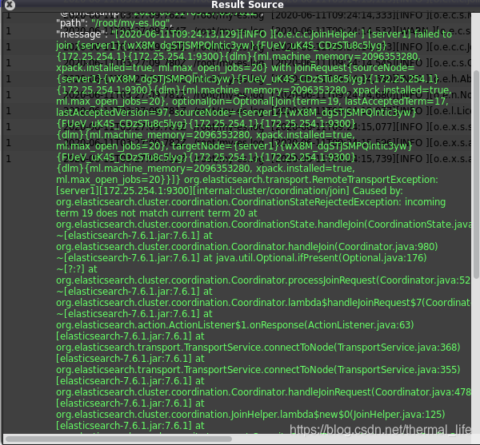The height and width of the screenshot is (445, 480).
Task: Select the "path" key in the JSON
Action: coord(70,23)
